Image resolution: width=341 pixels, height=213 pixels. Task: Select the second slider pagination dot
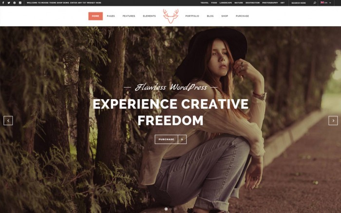click(x=170, y=209)
